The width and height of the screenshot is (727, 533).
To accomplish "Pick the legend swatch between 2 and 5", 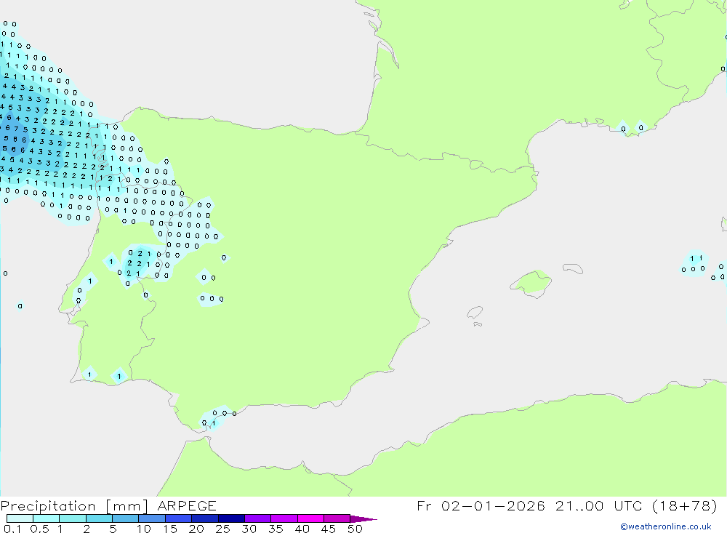I will tap(99, 518).
